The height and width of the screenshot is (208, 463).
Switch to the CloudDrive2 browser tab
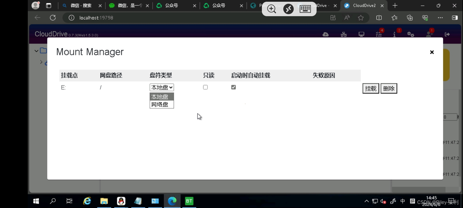coord(364,5)
